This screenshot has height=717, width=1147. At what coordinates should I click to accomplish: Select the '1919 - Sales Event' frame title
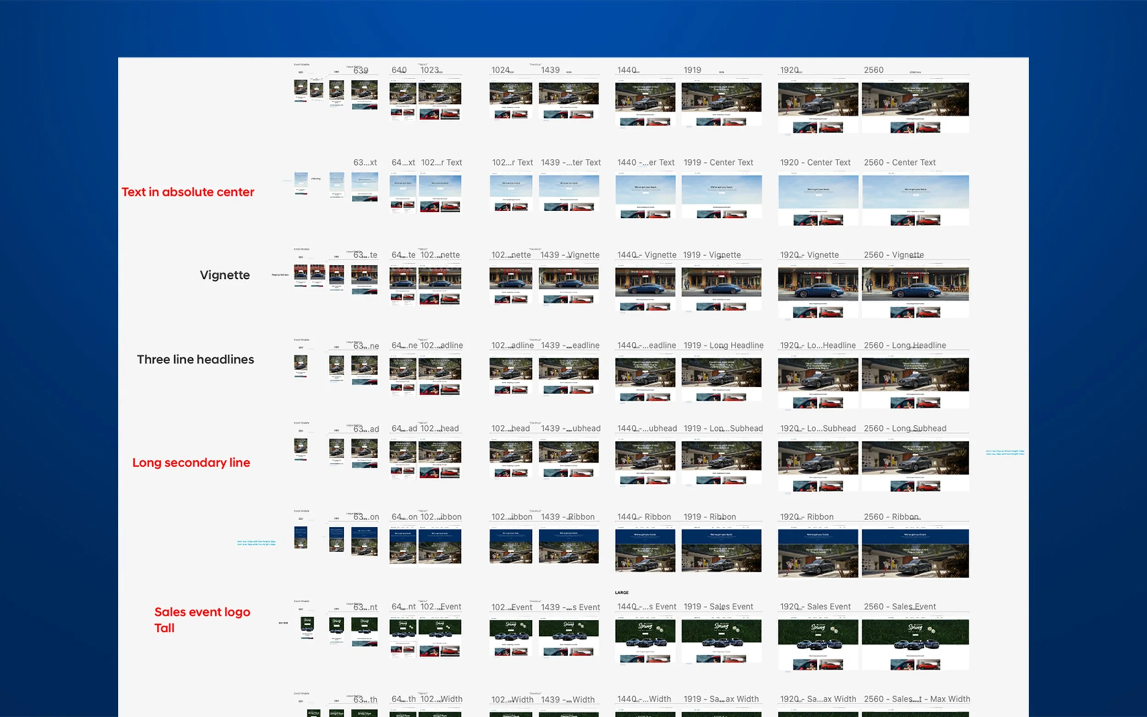[x=718, y=607]
